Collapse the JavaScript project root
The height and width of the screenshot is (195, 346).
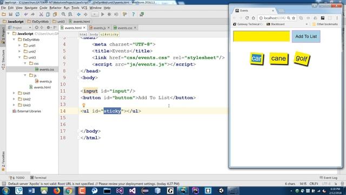[9, 34]
